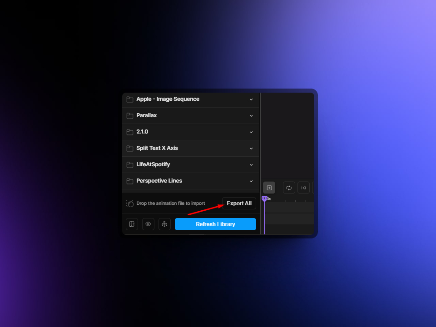Select the 2.1.0 folder label
The width and height of the screenshot is (436, 327).
pos(142,132)
